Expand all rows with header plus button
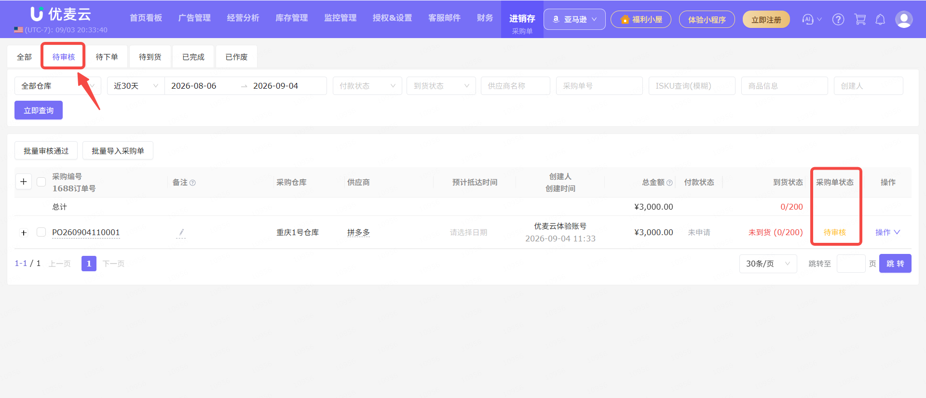 (x=24, y=182)
